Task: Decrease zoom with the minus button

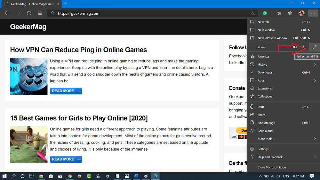Action: point(284,47)
